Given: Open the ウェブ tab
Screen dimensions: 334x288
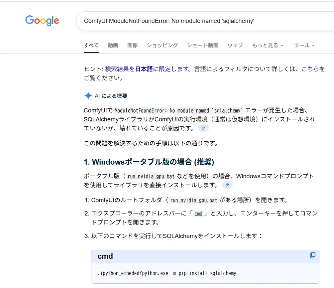Looking at the screenshot, I should pyautogui.click(x=235, y=45).
